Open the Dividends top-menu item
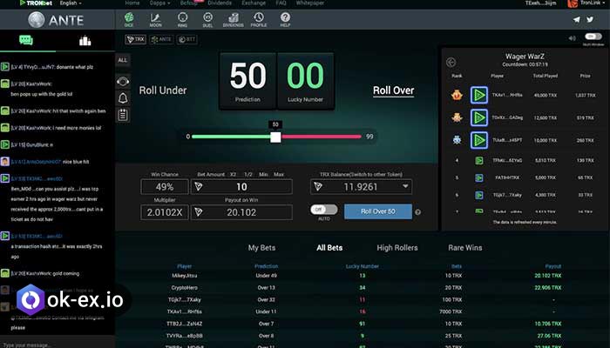 point(220,3)
